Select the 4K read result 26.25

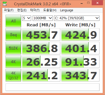(x=41, y=62)
